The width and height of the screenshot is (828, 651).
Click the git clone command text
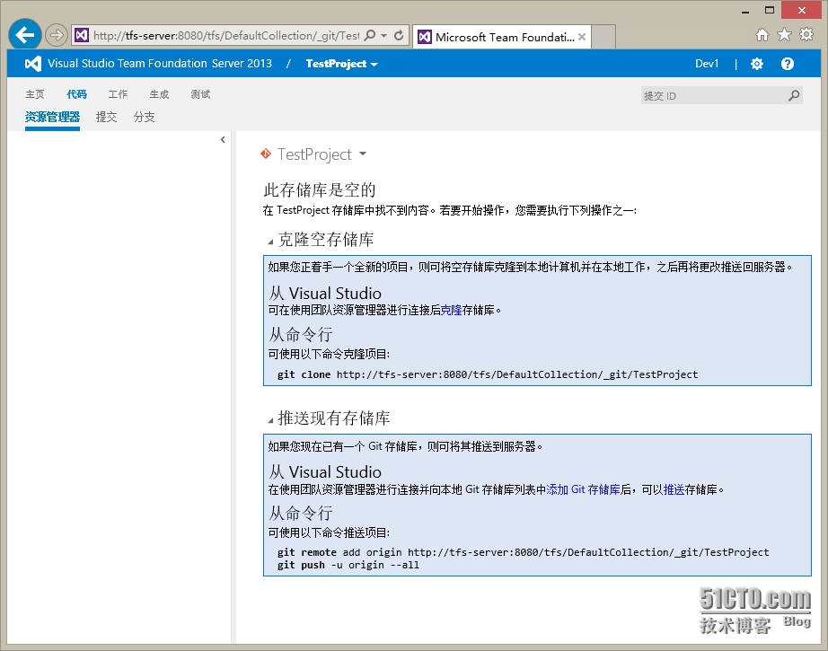[488, 374]
